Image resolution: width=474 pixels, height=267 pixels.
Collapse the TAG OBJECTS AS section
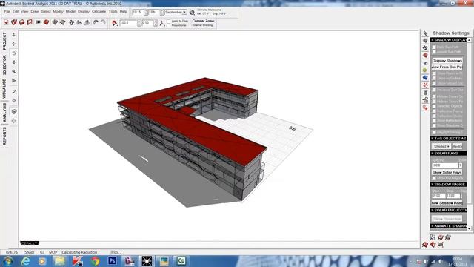tap(449, 139)
